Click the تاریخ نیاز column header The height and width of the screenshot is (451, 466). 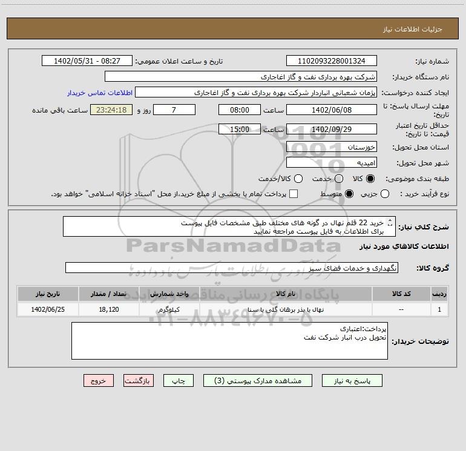click(48, 294)
